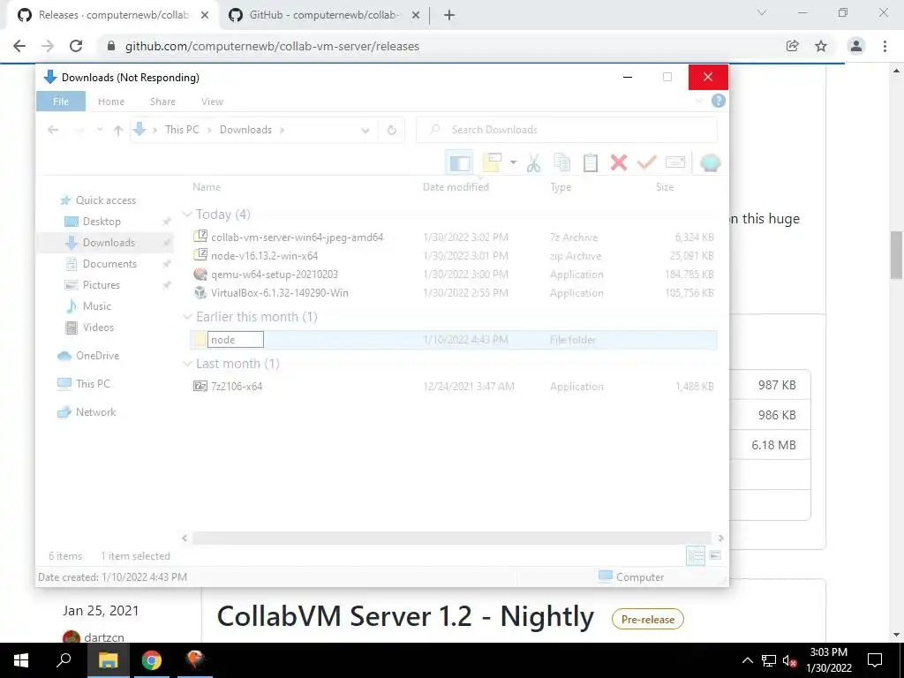The width and height of the screenshot is (904, 678).
Task: Switch to details view layout button
Action: [696, 556]
